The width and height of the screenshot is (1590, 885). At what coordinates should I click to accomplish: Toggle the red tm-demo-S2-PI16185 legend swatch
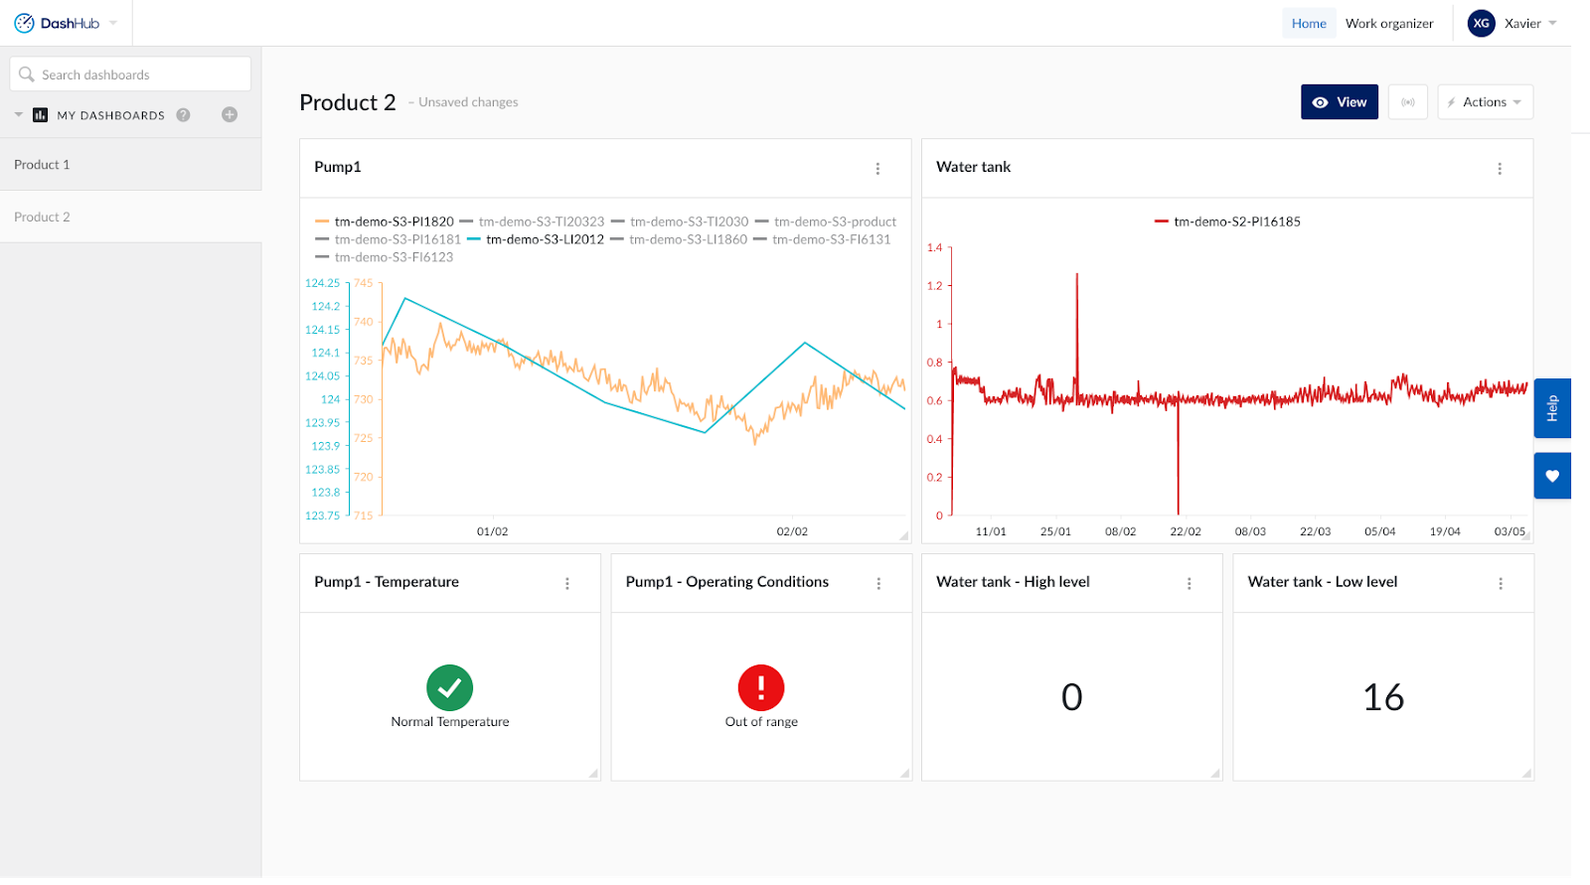click(x=1161, y=221)
